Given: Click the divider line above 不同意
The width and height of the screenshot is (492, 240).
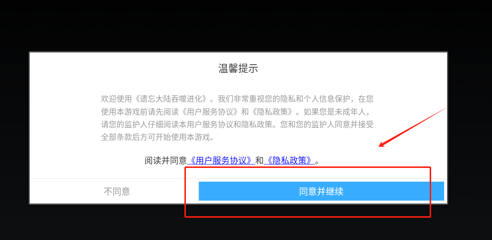Looking at the screenshot, I should (114, 179).
